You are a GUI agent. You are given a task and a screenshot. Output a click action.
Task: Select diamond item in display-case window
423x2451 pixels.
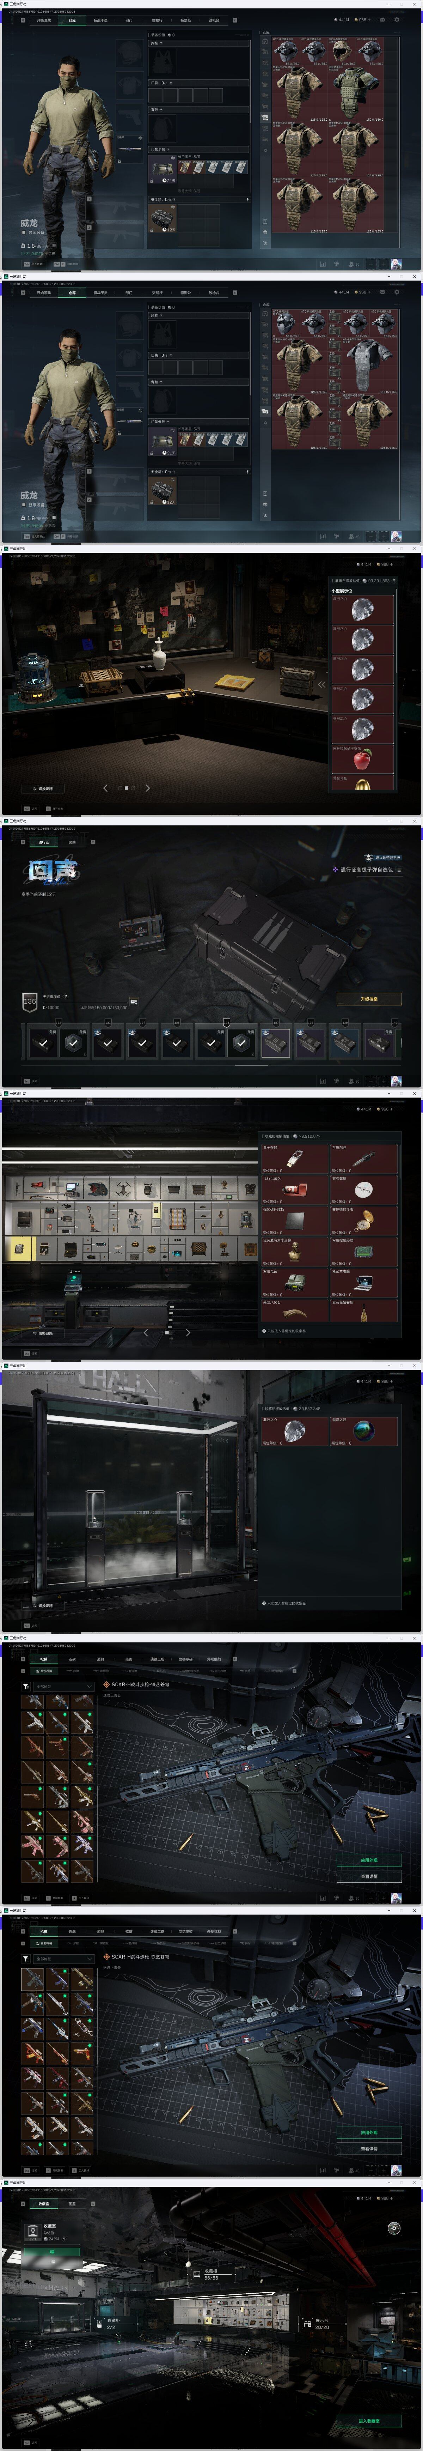(295, 1431)
